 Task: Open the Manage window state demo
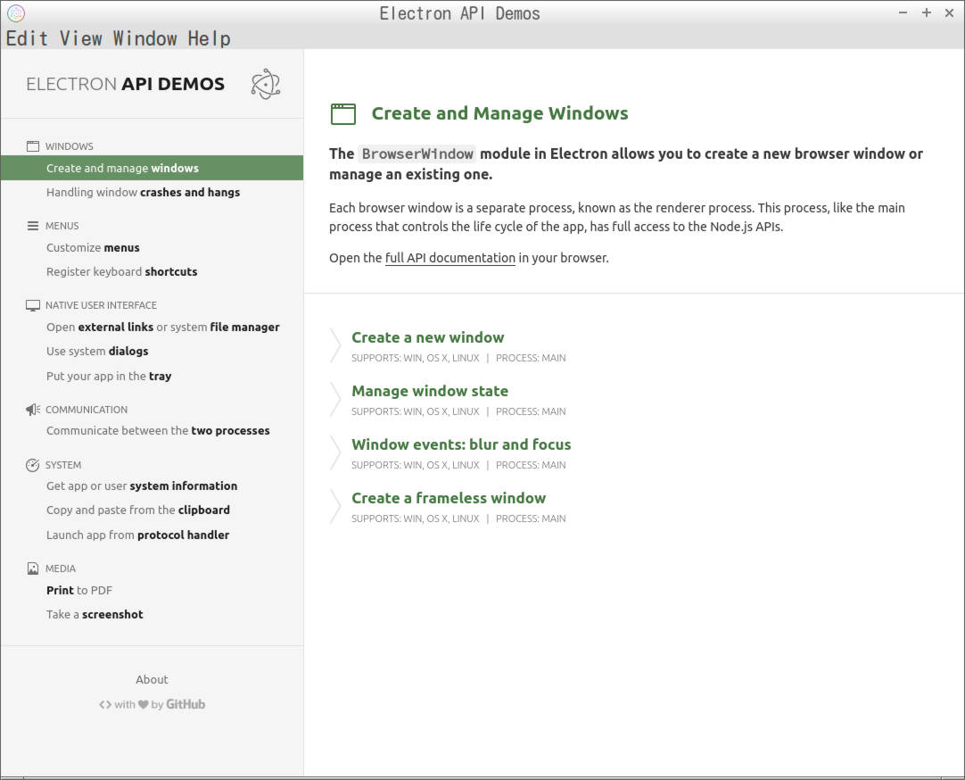pos(430,391)
